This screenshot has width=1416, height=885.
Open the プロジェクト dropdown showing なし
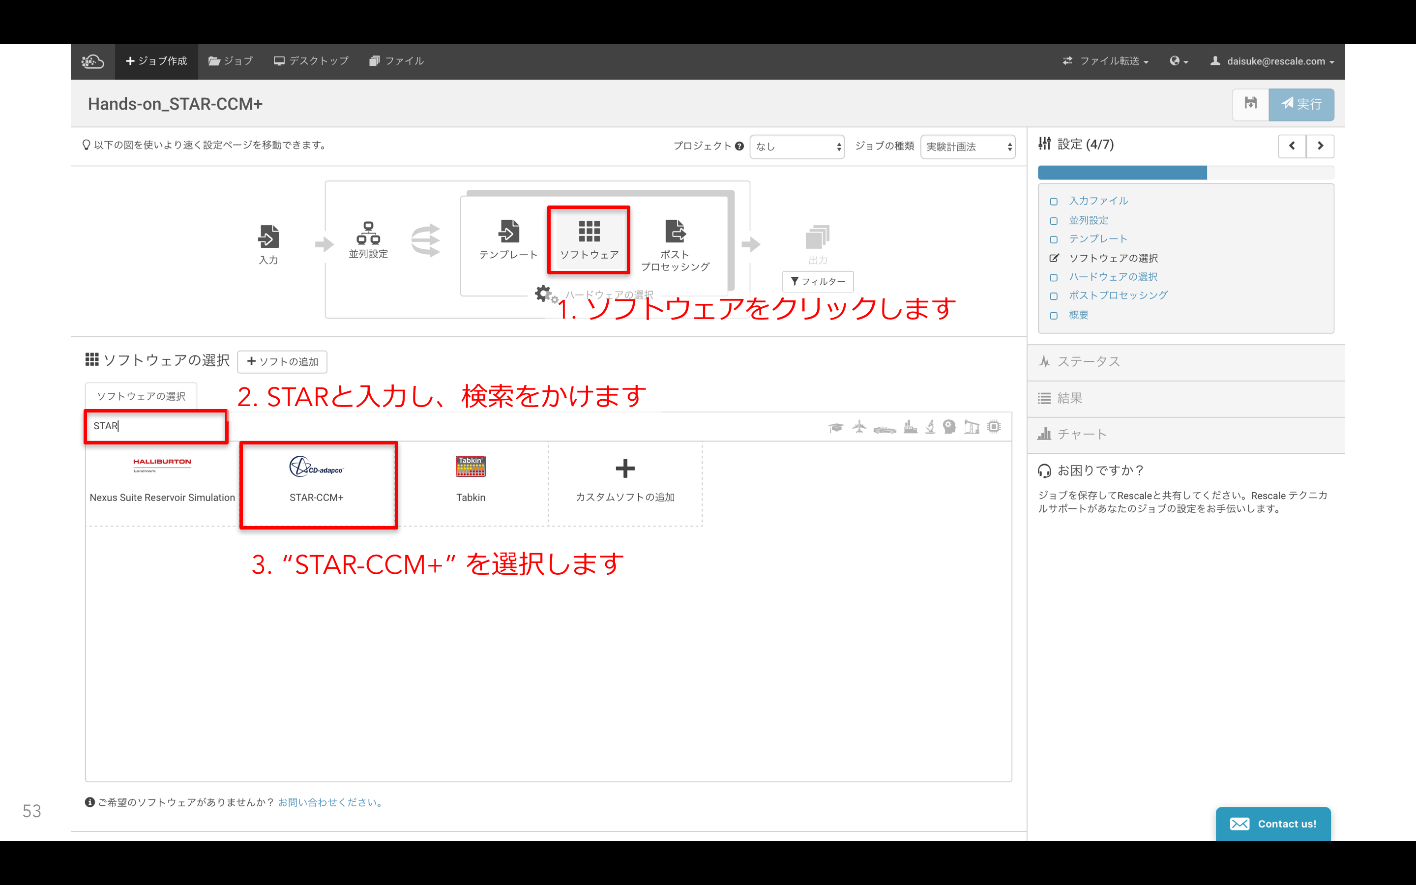(x=797, y=147)
